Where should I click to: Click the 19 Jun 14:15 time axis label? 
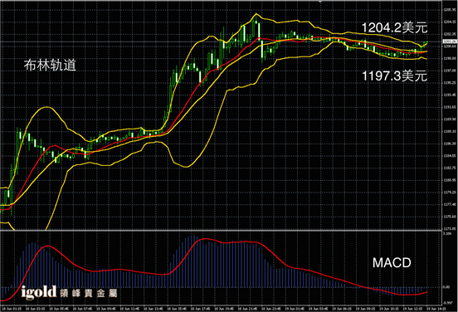coord(437,309)
